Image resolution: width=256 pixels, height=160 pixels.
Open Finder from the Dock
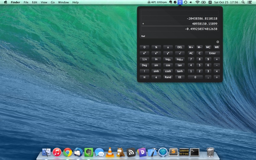tap(46, 152)
